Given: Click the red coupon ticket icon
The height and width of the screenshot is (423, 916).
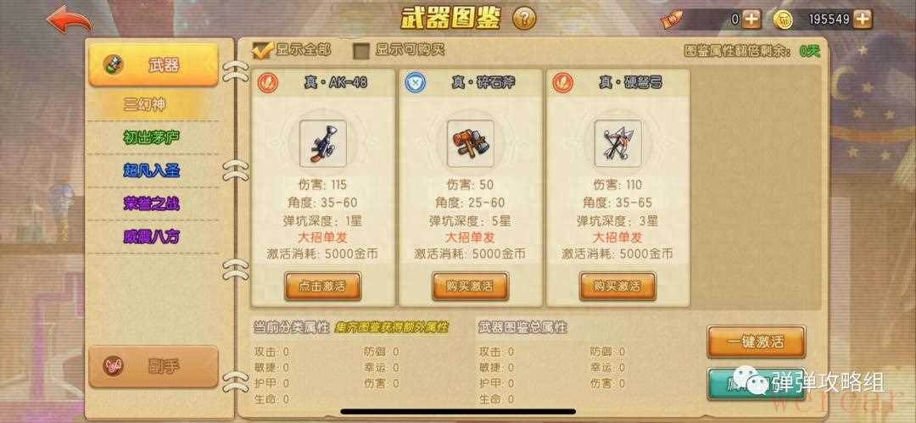Looking at the screenshot, I should coord(671,19).
